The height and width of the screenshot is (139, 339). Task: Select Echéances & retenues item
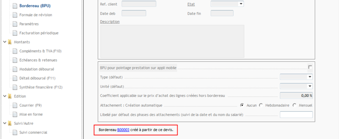38,60
